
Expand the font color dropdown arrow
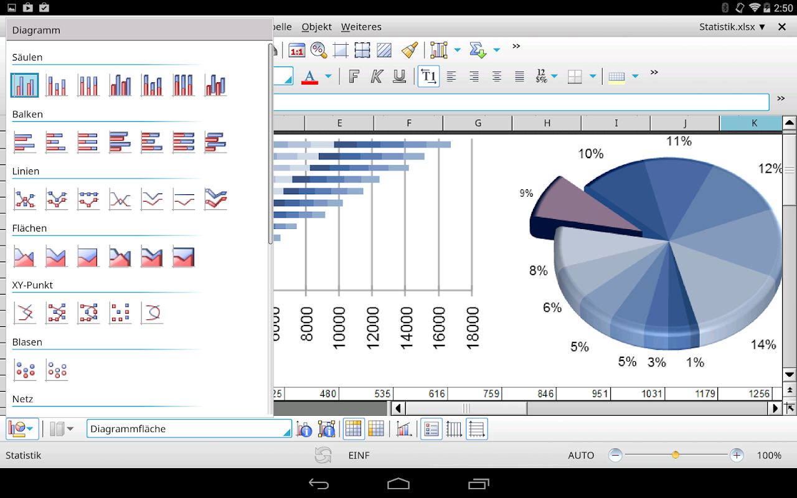328,77
